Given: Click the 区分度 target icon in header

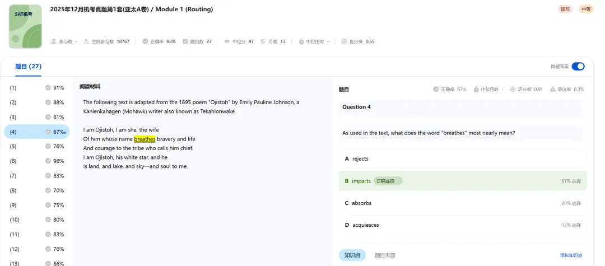Looking at the screenshot, I should click(x=344, y=41).
